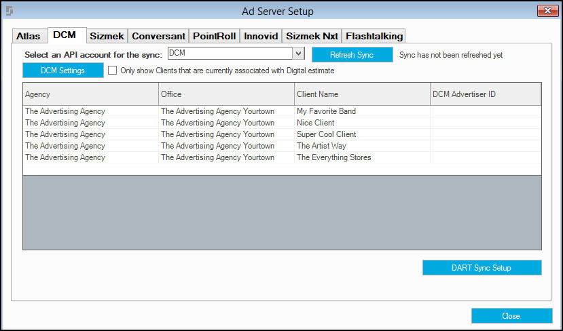Image resolution: width=563 pixels, height=331 pixels.
Task: Click the app icon in title bar
Action: [10, 11]
